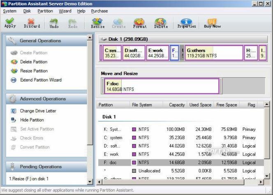Sort by the Capacity column header
Screen dimensions: 273x195
(175, 105)
